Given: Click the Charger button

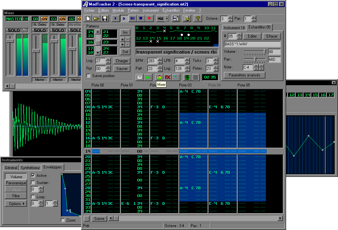Looking at the screenshot, I should [x=122, y=61].
